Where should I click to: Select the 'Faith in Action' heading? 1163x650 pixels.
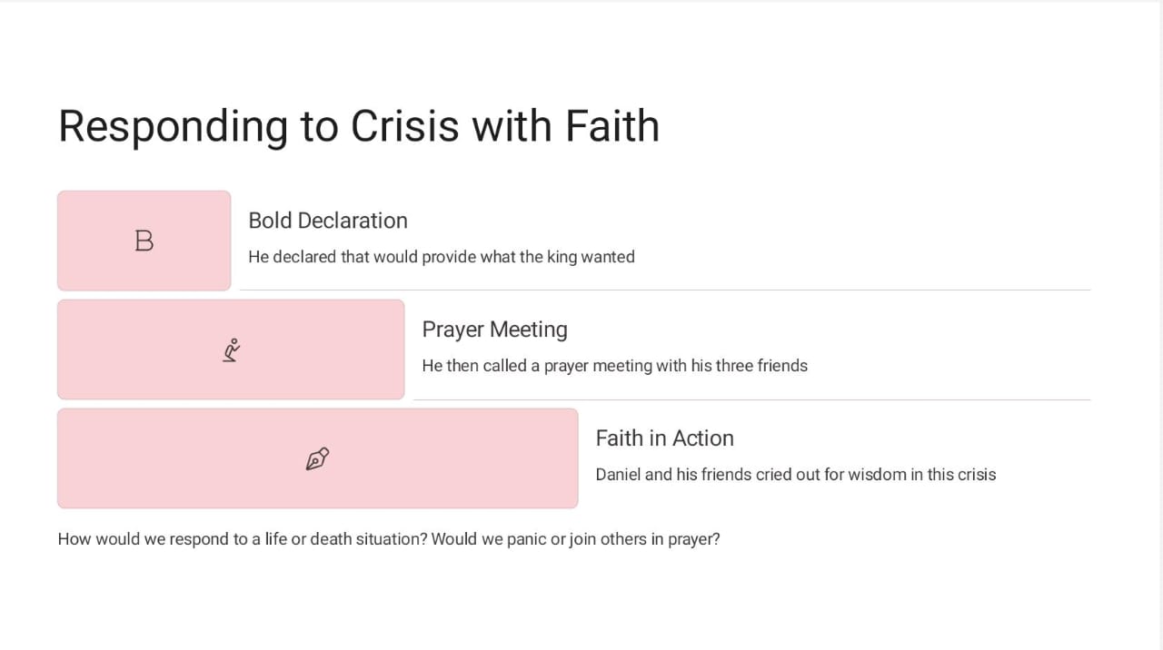[664, 438]
